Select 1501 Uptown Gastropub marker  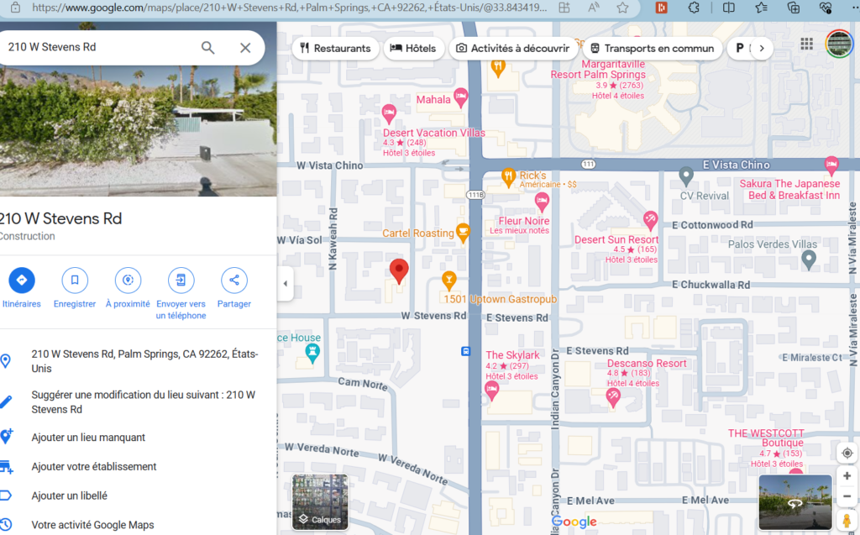(x=449, y=280)
